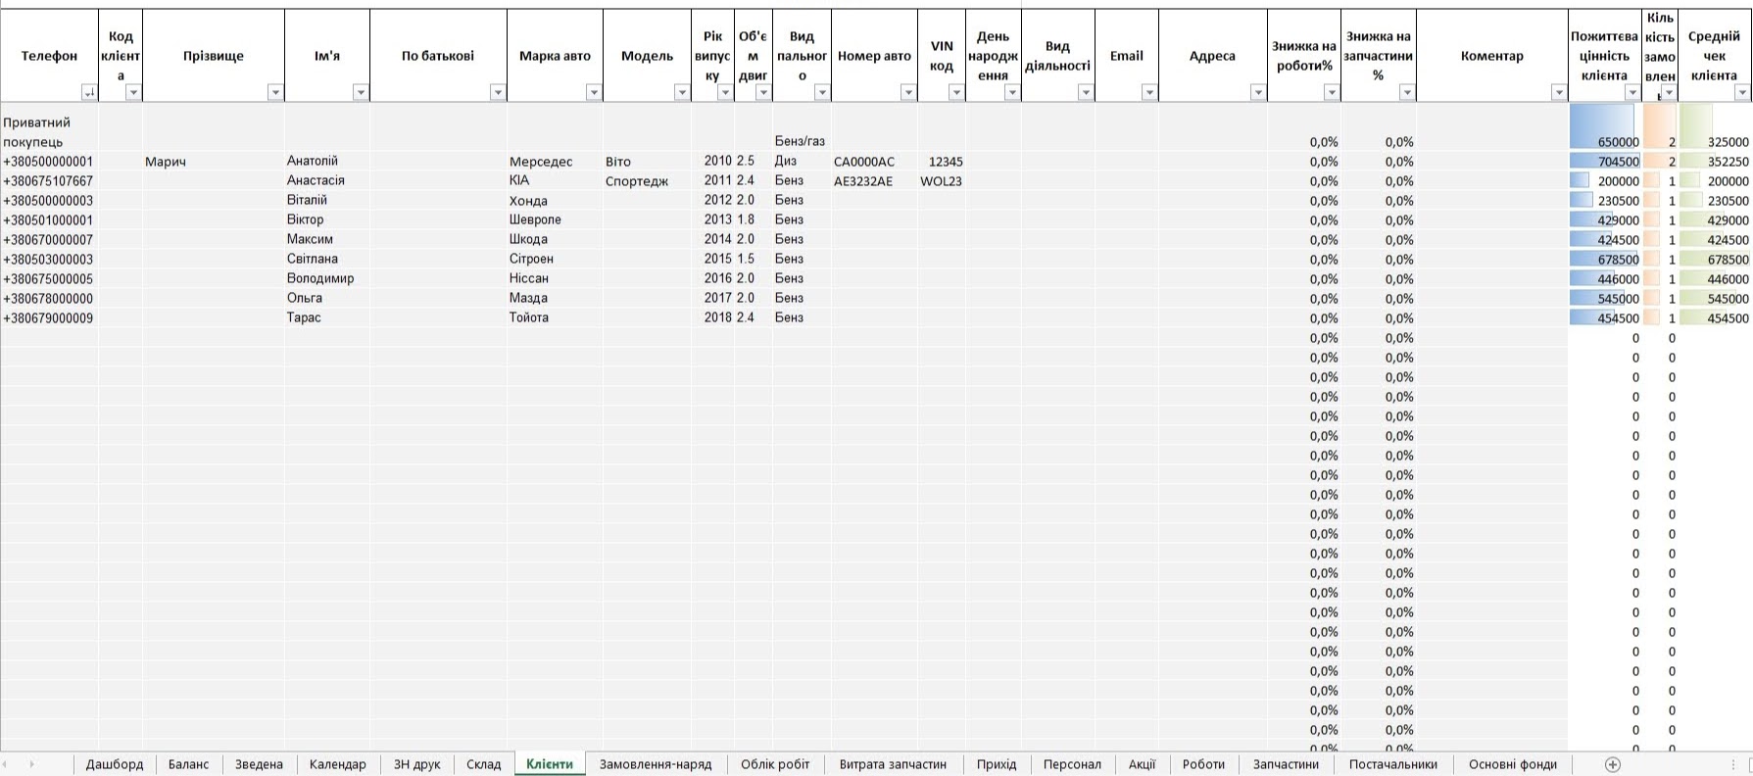The image size is (1753, 776).
Task: Switch to the Постачальники sheet tab
Action: coord(1393,764)
